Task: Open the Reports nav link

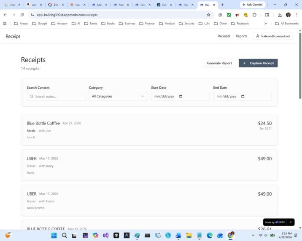Action: [241, 36]
